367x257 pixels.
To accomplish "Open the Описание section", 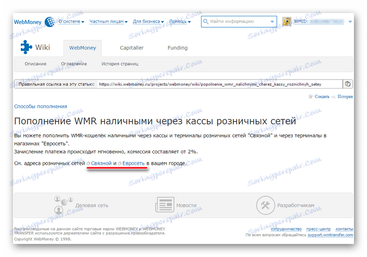I will 35,64.
